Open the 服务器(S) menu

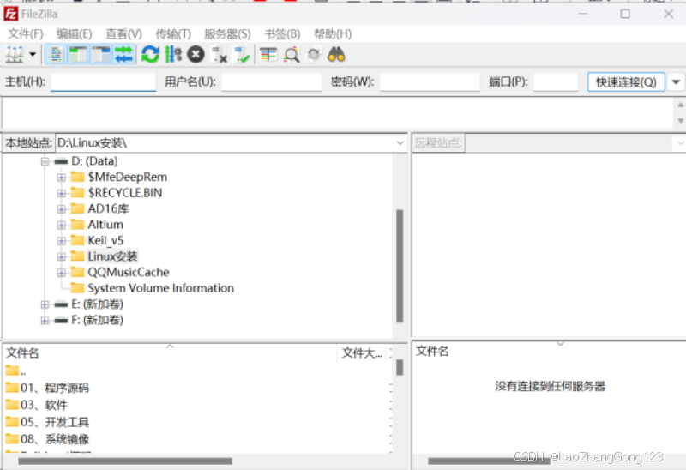point(227,34)
